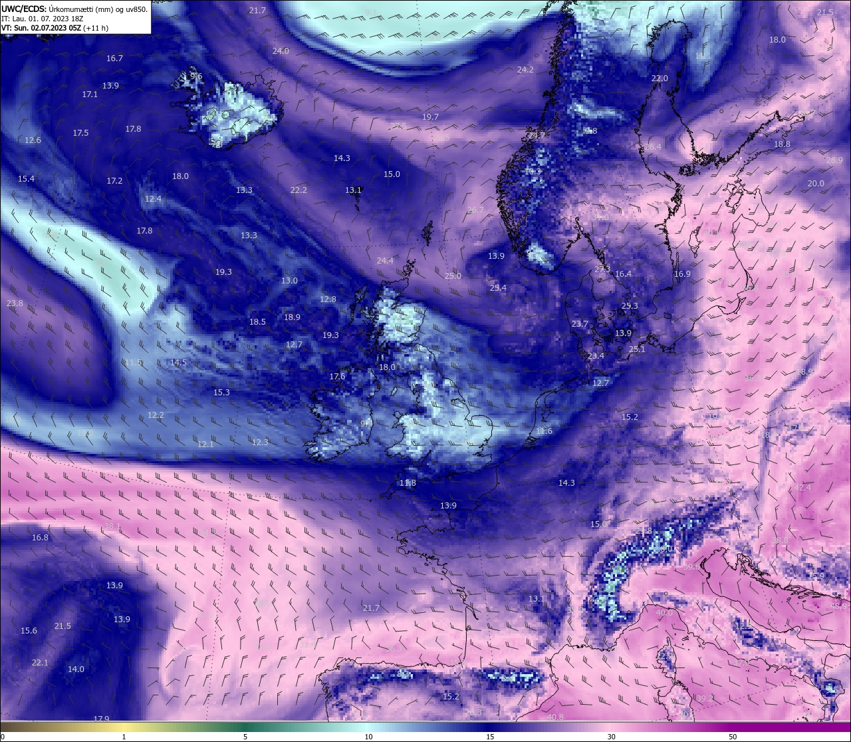Click the map value "14.0"
This screenshot has height=742, width=851.
[x=76, y=669]
